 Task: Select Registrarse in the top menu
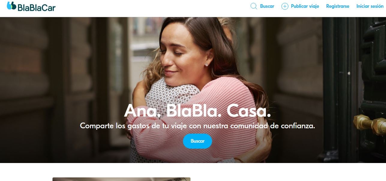click(x=338, y=6)
